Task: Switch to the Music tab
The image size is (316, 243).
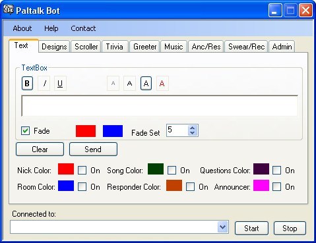Action: [174, 47]
